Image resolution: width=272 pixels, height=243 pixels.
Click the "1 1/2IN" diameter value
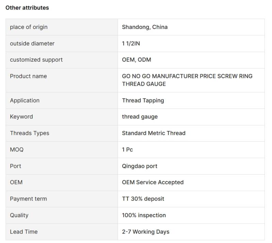point(131,43)
